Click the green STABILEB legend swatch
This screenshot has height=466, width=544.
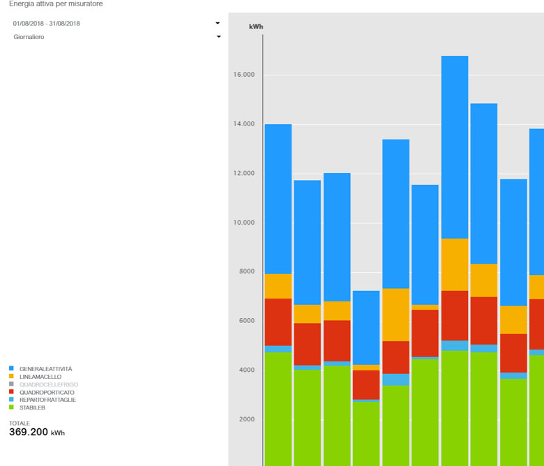11,407
